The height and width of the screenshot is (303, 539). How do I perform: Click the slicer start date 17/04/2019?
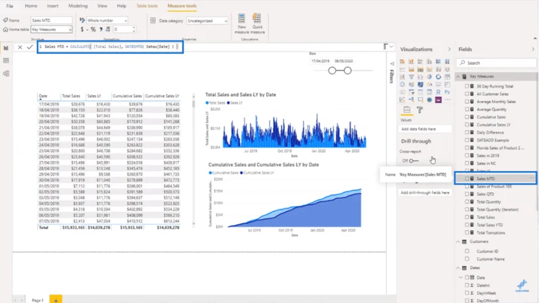coord(321,61)
